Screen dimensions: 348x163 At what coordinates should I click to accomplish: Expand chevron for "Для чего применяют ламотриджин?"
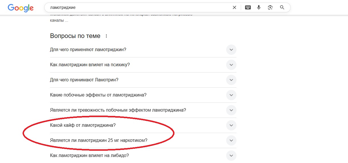(231, 50)
